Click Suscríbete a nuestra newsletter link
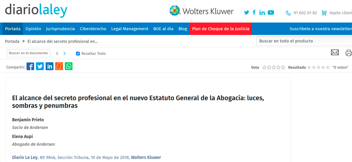The width and height of the screenshot is (352, 162). [x=320, y=29]
